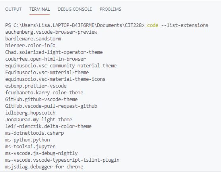221x172 pixels.
Task: Click the ms-toolsai.jupyter line
Action: [30, 147]
